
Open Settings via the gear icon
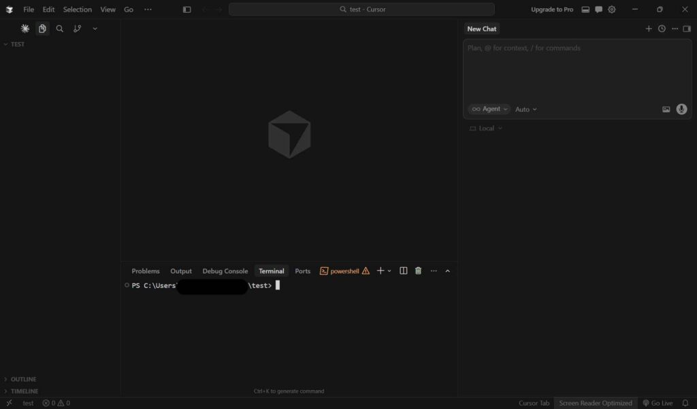click(611, 10)
